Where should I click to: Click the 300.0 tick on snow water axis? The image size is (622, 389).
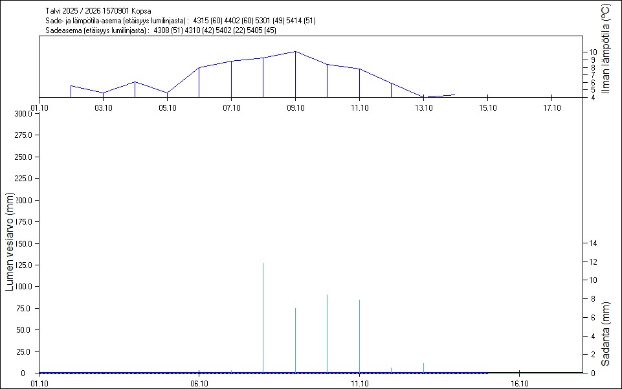(x=23, y=114)
